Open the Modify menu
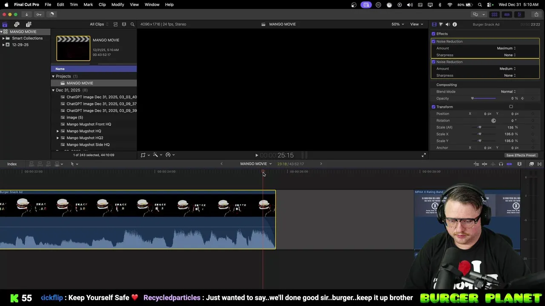This screenshot has height=306, width=545. (x=118, y=4)
